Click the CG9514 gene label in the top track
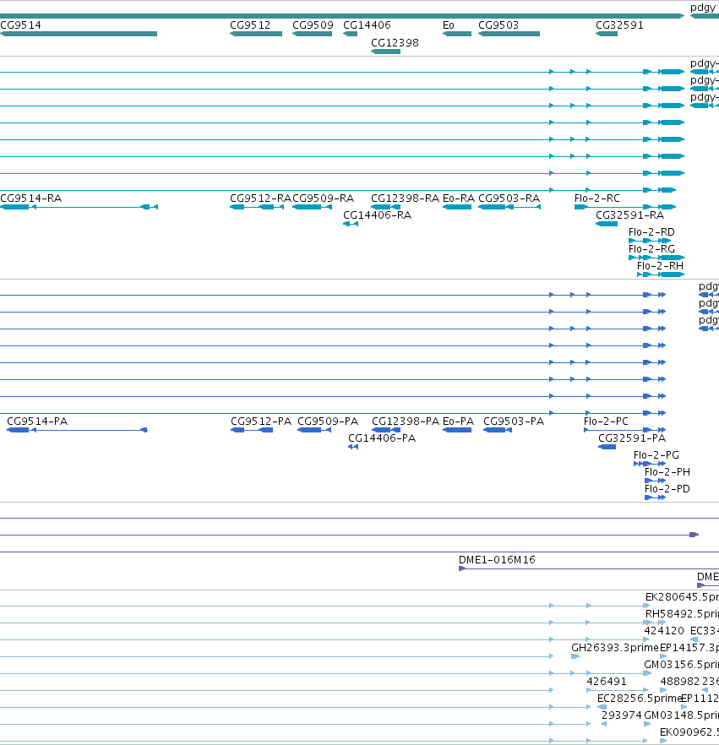Image resolution: width=719 pixels, height=745 pixels. (20, 25)
